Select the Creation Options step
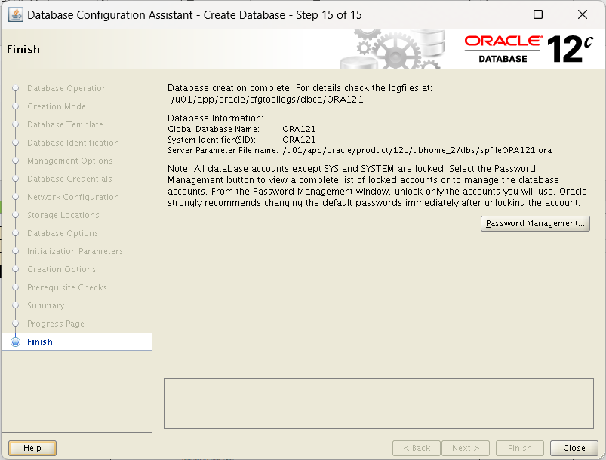Viewport: 606px width, 460px height. point(61,269)
